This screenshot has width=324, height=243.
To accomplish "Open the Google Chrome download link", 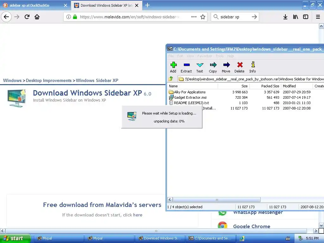I will tap(252, 226).
